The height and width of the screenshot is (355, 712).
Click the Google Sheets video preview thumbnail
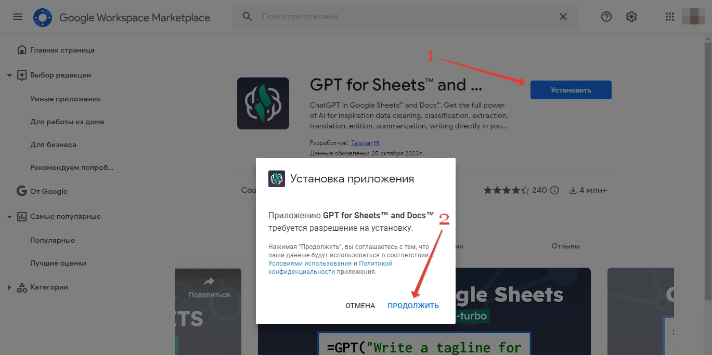point(424,311)
